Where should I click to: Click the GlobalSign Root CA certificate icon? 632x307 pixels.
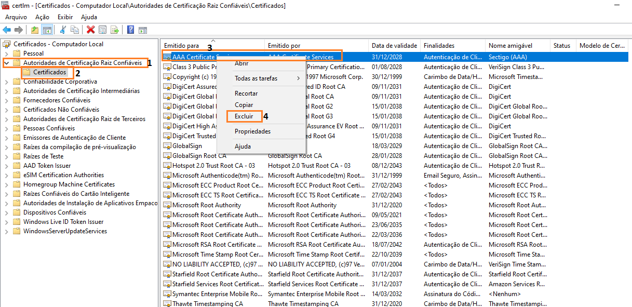click(x=167, y=156)
